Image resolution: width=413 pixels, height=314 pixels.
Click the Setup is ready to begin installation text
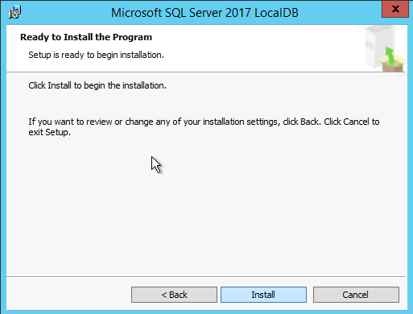point(96,55)
